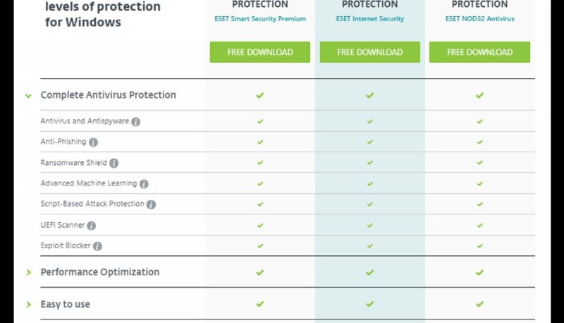Click Free Download for ESET NOD32 Antivirus
This screenshot has height=323, width=564.
click(x=479, y=52)
